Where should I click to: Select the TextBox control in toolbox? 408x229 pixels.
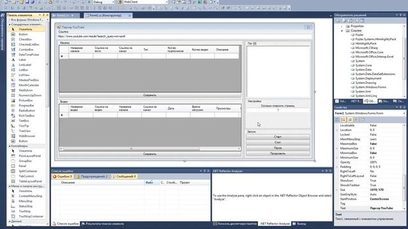point(24,121)
